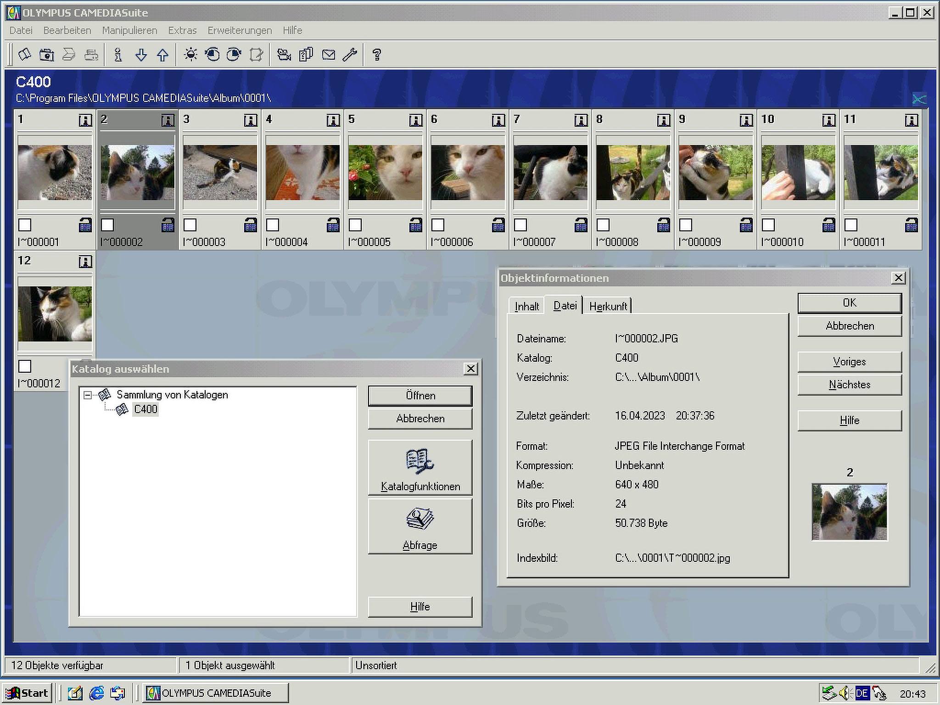940x705 pixels.
Task: Tick the checkbox for image I~000009
Action: coord(686,225)
